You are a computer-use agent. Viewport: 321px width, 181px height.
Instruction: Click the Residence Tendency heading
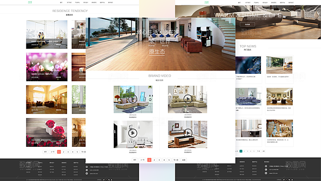click(x=70, y=11)
